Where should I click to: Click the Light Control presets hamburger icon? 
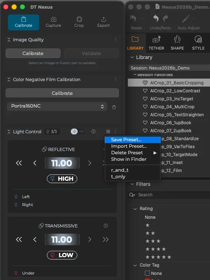click(108, 131)
